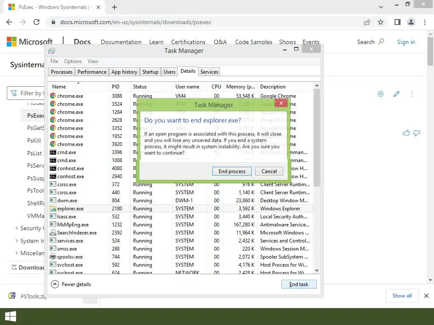
Task: Click the End task button
Action: [x=299, y=284]
